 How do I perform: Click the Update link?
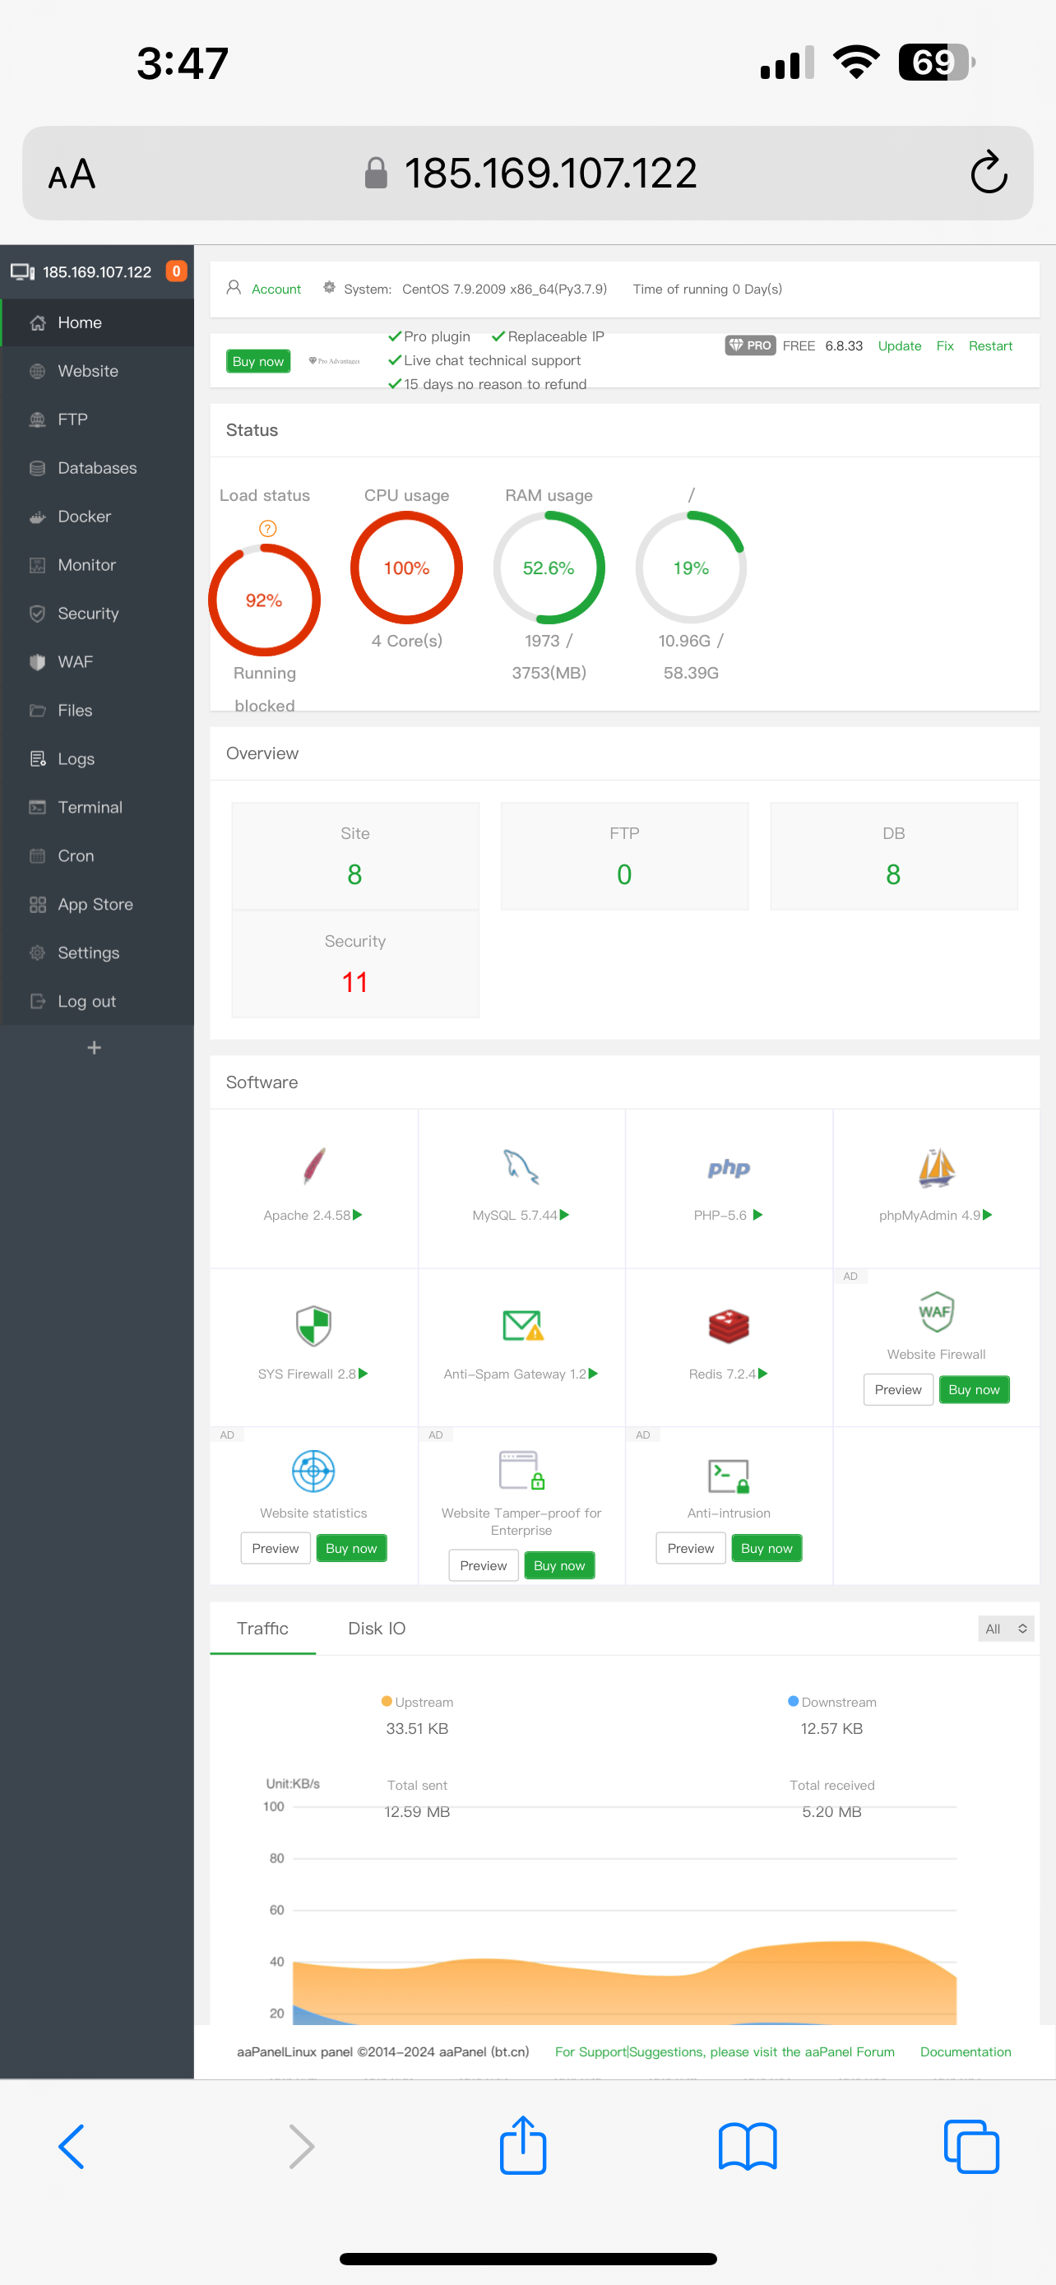click(x=899, y=346)
